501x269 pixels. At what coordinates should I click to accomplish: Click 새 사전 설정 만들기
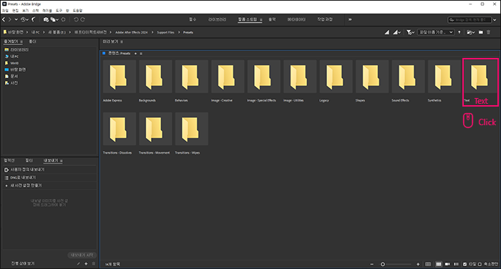pyautogui.click(x=26, y=185)
